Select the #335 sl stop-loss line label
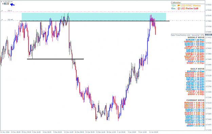Screen dimensions: 212x134 coord(9,10)
